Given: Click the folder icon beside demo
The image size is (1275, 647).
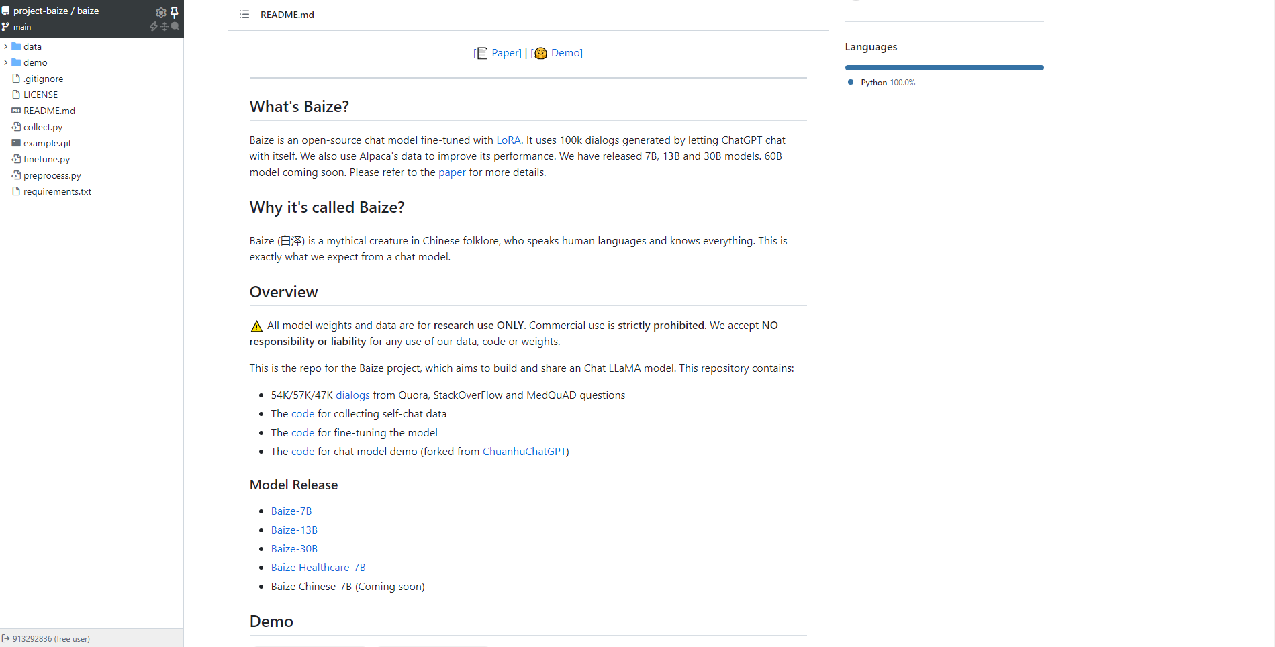Looking at the screenshot, I should (16, 62).
